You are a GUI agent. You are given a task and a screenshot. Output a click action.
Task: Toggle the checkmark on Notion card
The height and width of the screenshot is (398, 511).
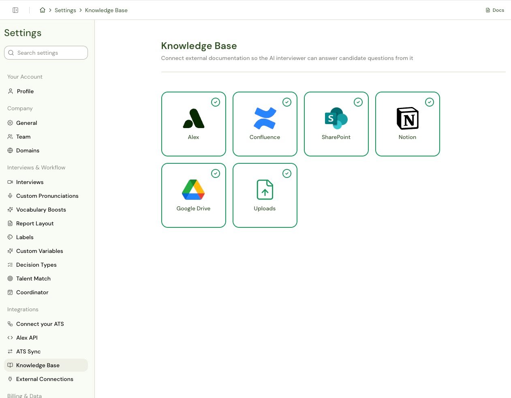(x=430, y=102)
